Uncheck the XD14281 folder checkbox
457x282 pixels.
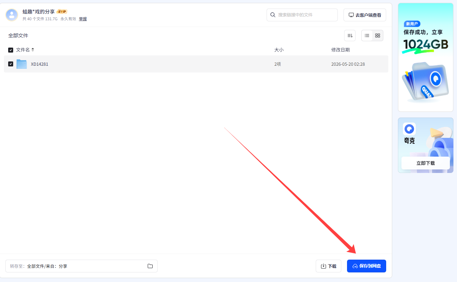[x=11, y=64]
